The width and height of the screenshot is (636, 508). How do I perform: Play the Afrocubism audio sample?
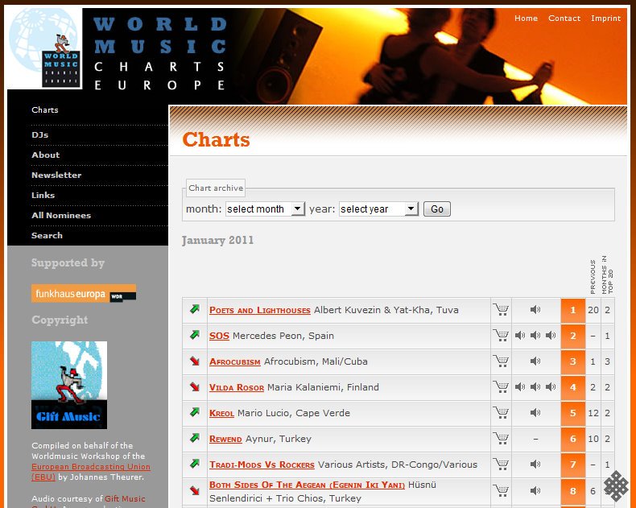pyautogui.click(x=535, y=361)
